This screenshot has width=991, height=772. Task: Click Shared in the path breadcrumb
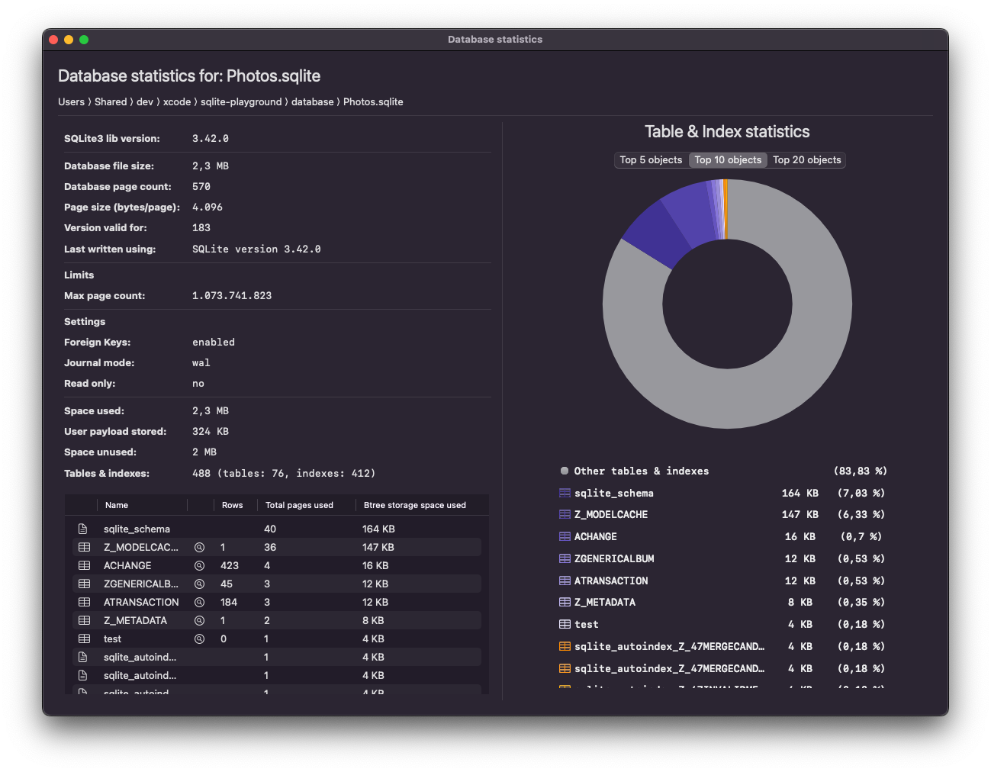click(x=111, y=101)
